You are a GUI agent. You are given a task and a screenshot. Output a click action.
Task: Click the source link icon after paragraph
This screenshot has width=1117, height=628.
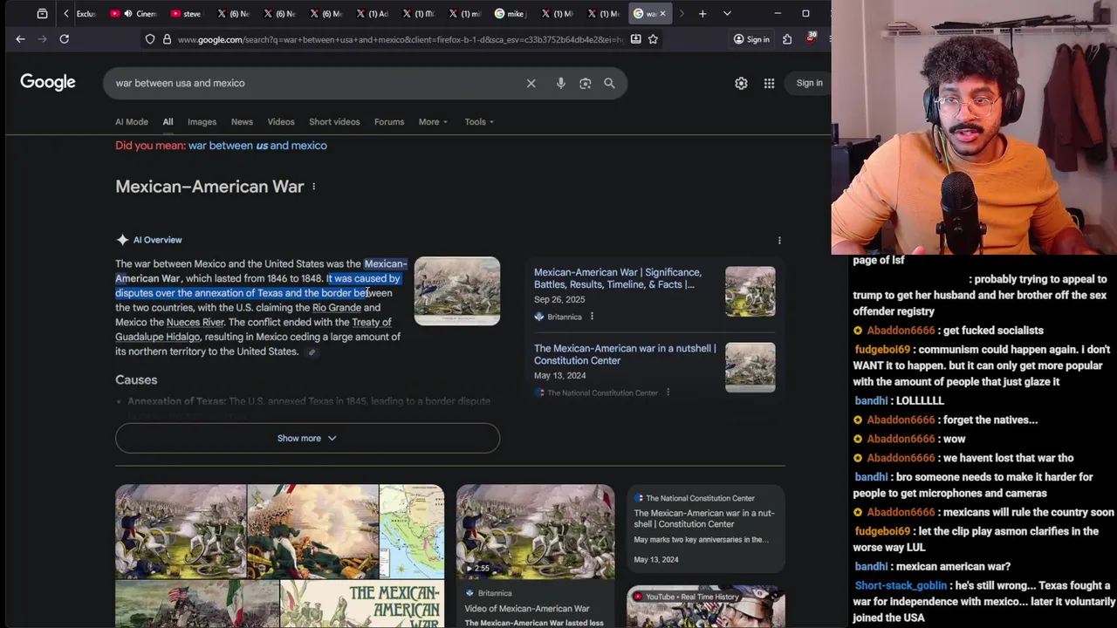[x=312, y=352]
